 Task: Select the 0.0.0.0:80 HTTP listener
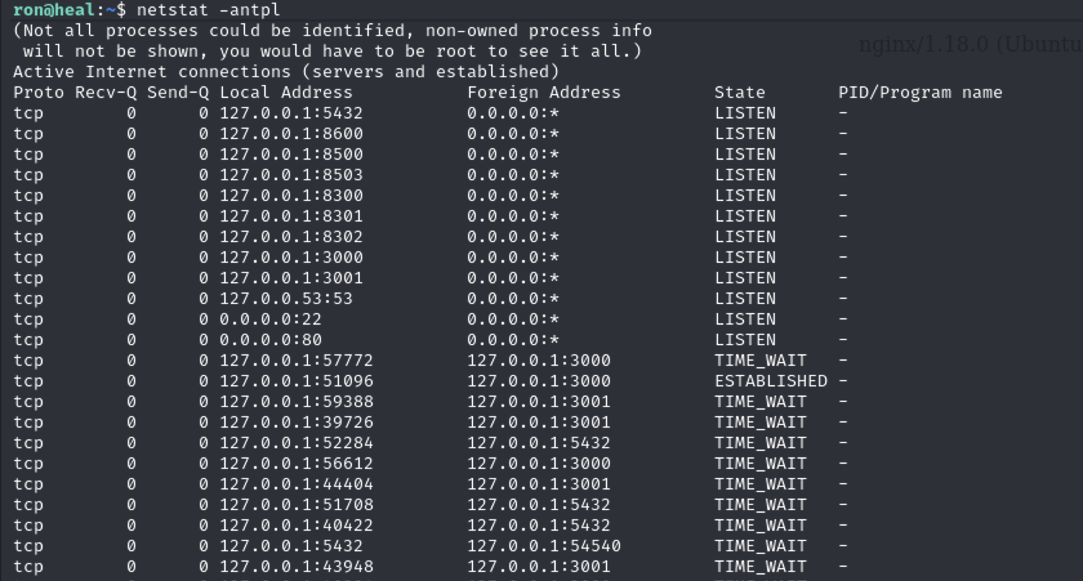(271, 340)
